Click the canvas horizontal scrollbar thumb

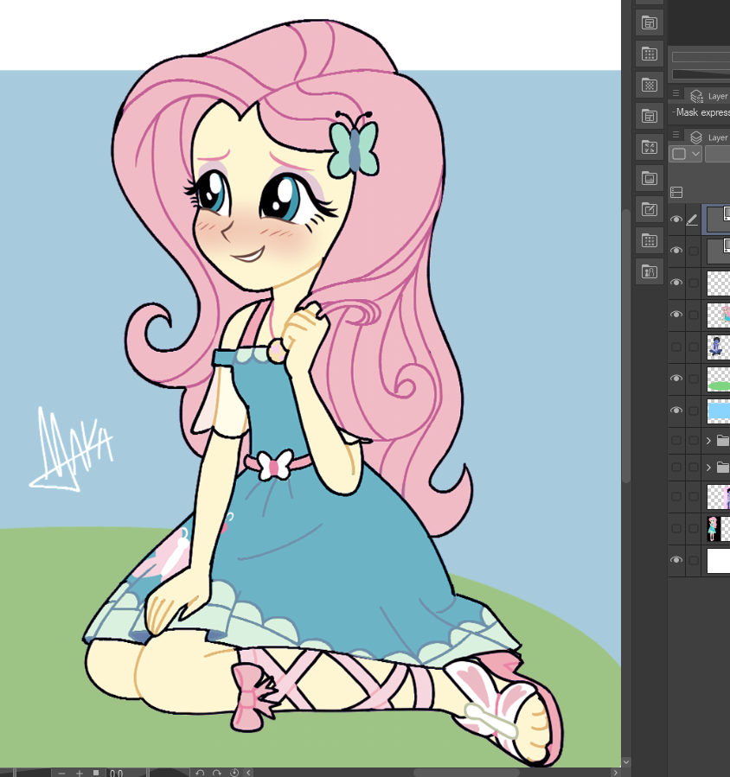click(x=466, y=773)
